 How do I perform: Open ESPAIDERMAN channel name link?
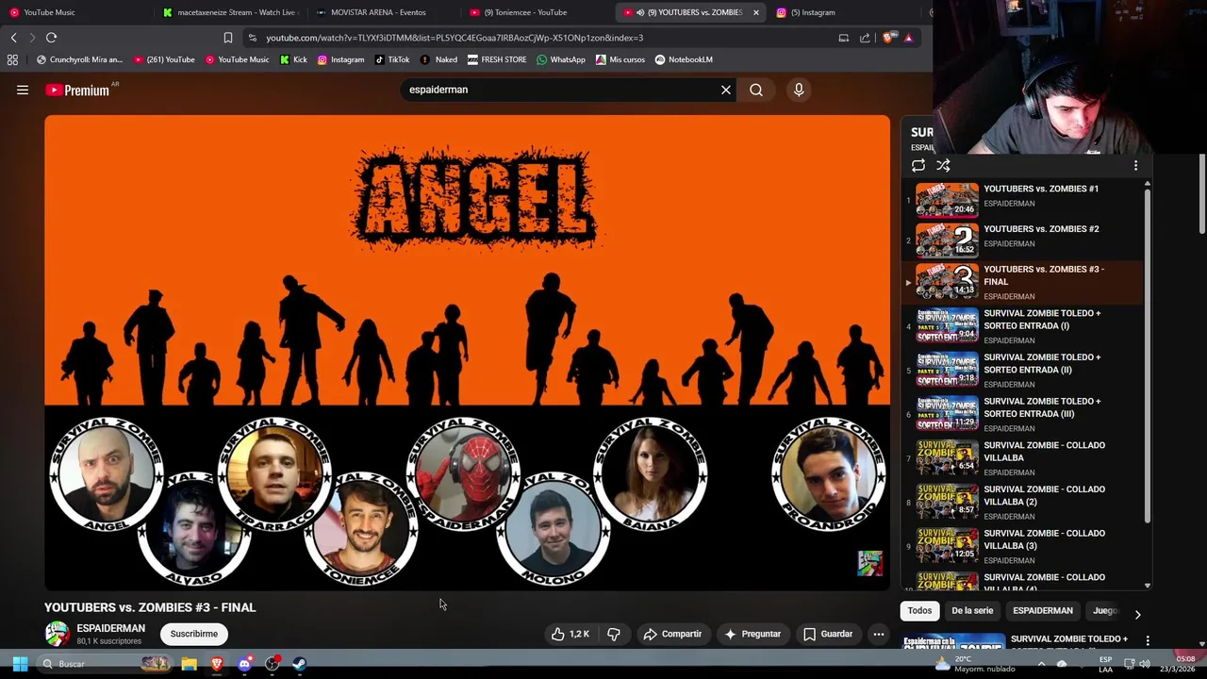(x=111, y=628)
